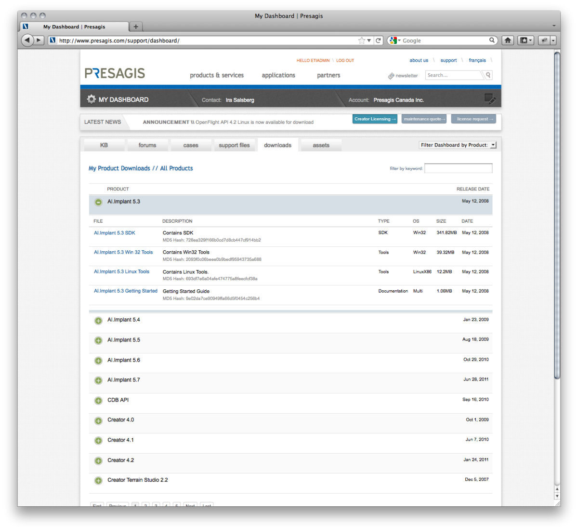Click the Presagis logo
The width and height of the screenshot is (578, 527).
click(x=115, y=73)
